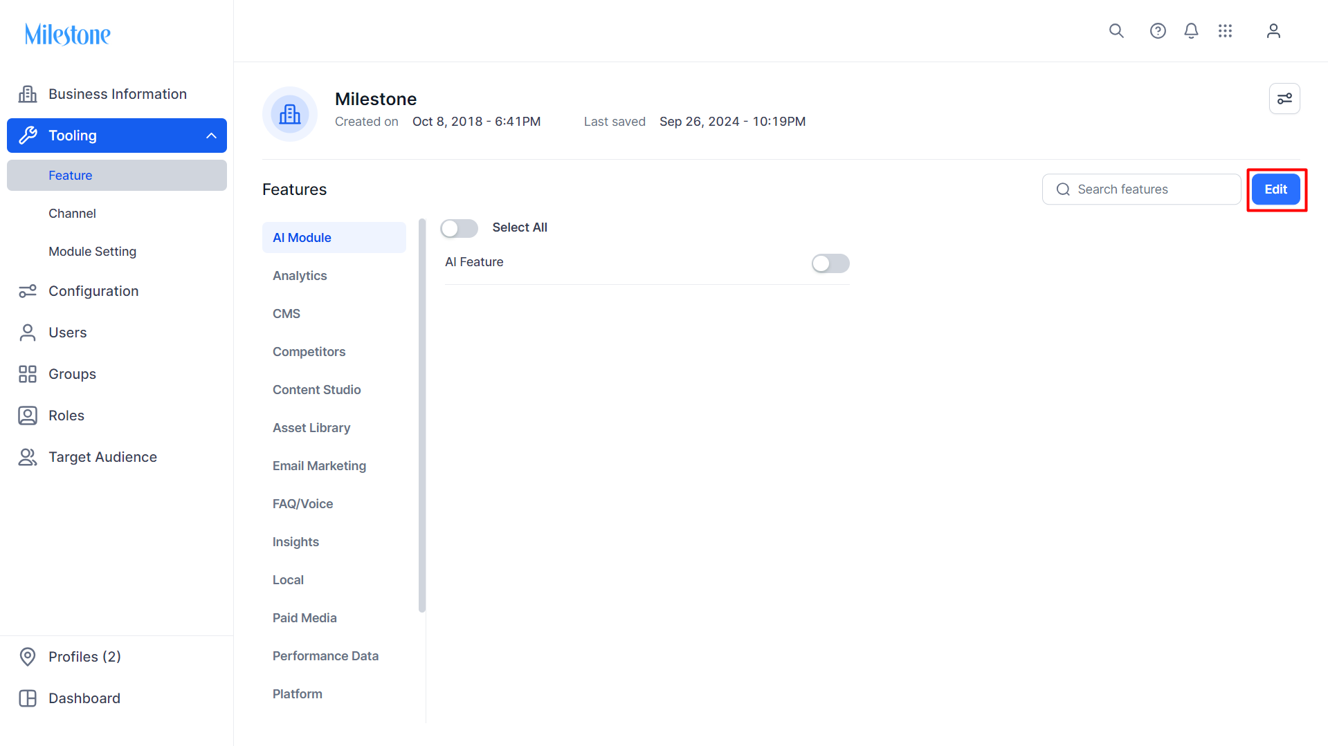Select the Local category tab
Screen dimensions: 1328x746
pyautogui.click(x=334, y=580)
